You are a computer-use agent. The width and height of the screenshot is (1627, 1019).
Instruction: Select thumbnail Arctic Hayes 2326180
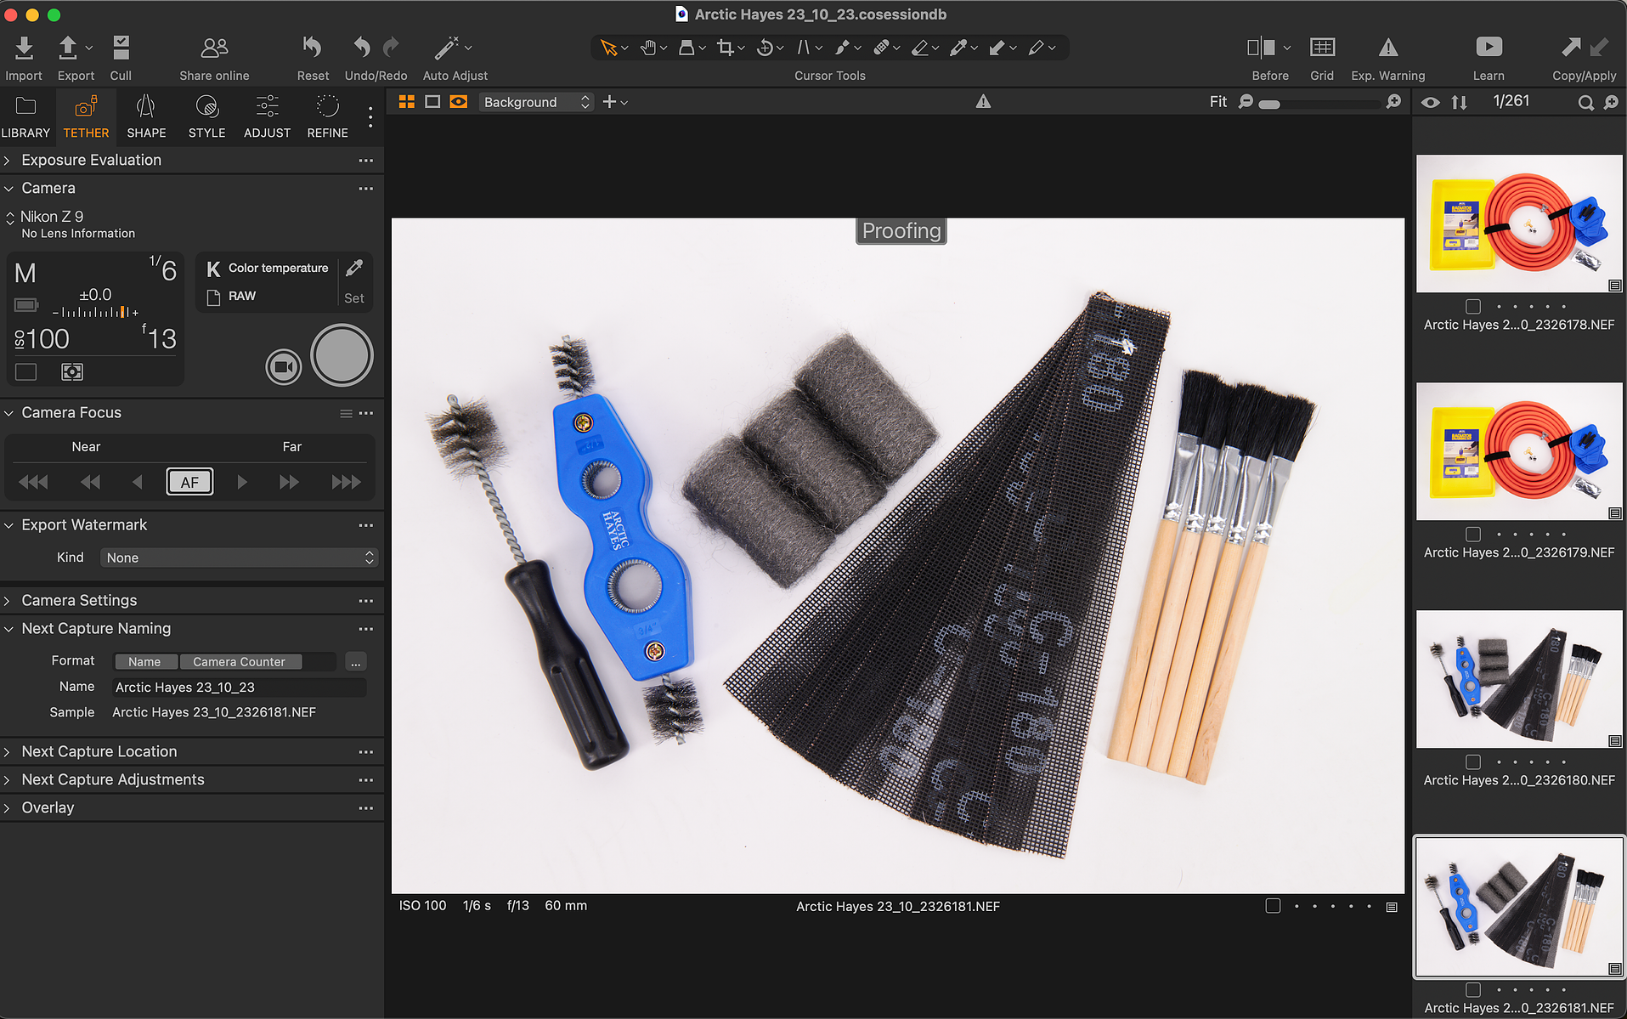click(x=1519, y=679)
